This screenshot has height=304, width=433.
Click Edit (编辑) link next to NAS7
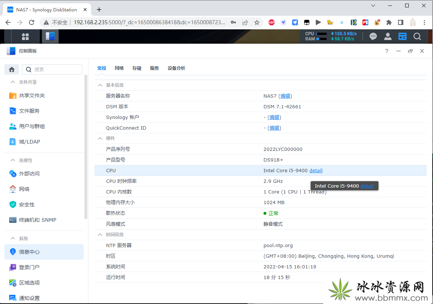click(x=285, y=96)
